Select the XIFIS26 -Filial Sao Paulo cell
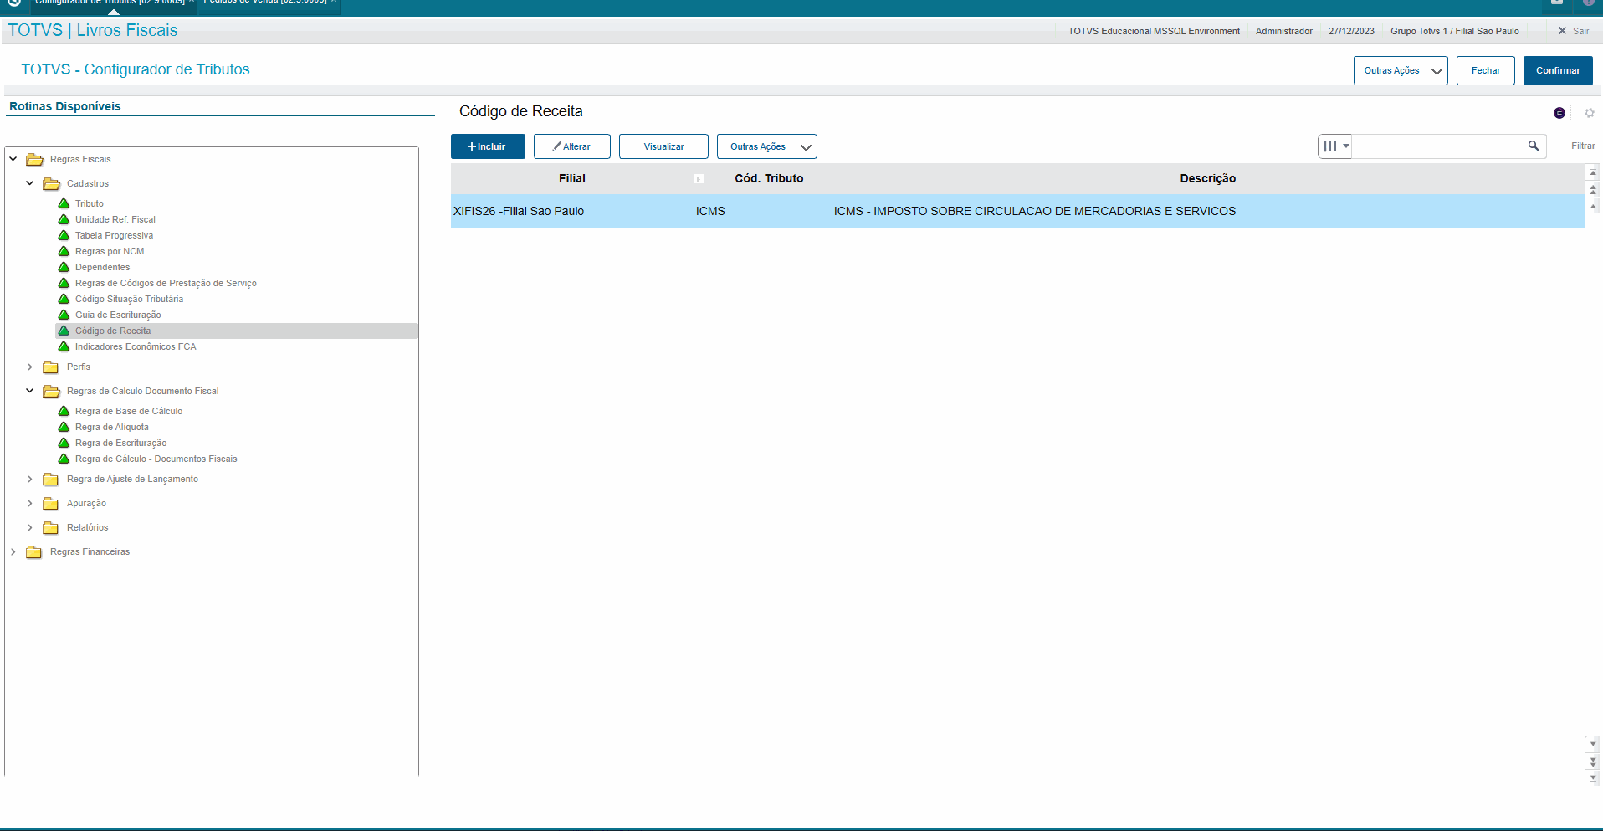The height and width of the screenshot is (831, 1603). (x=519, y=211)
